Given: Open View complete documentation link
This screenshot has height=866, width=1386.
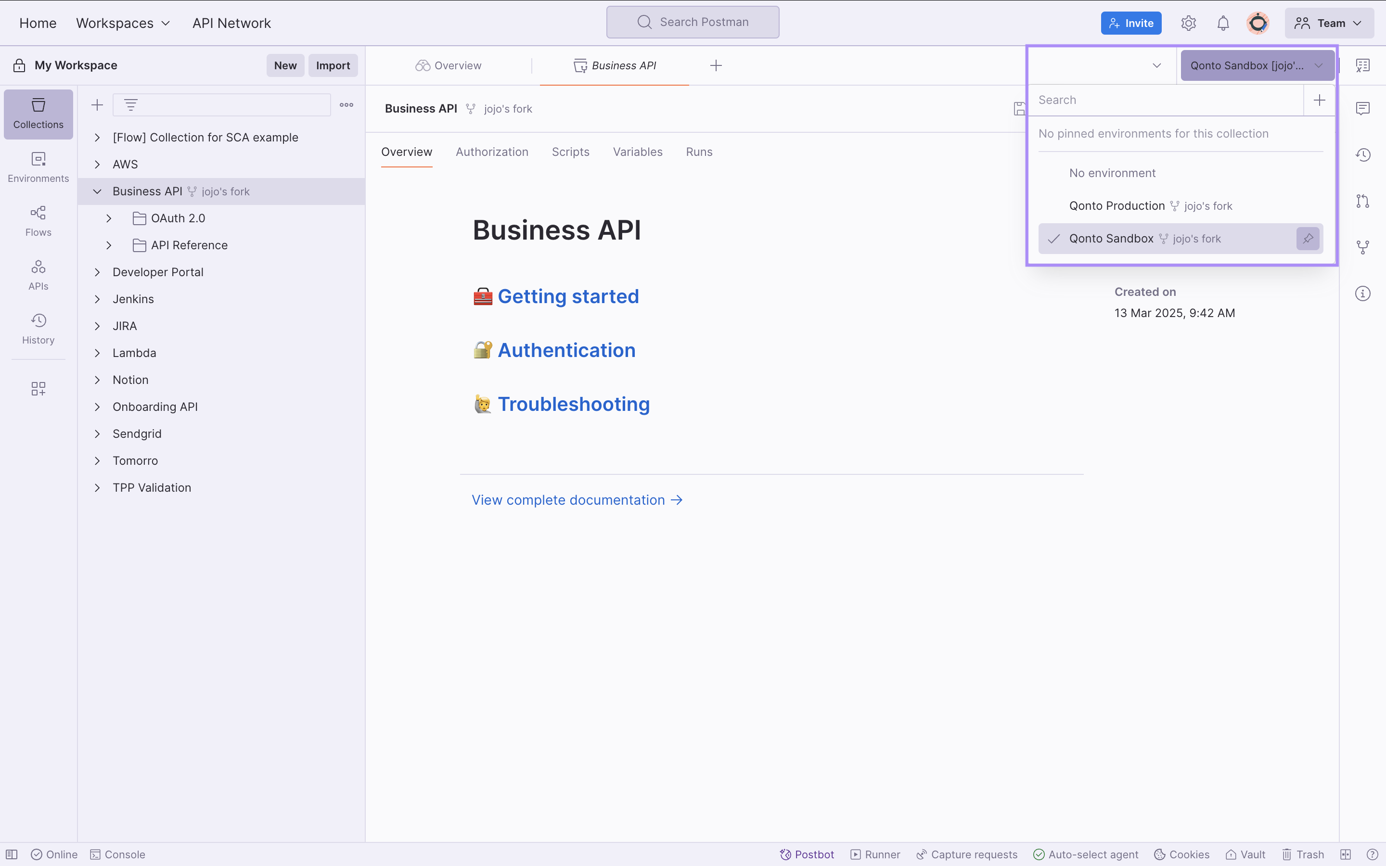Looking at the screenshot, I should [577, 500].
